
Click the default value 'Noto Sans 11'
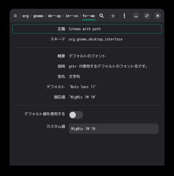tap(83, 87)
